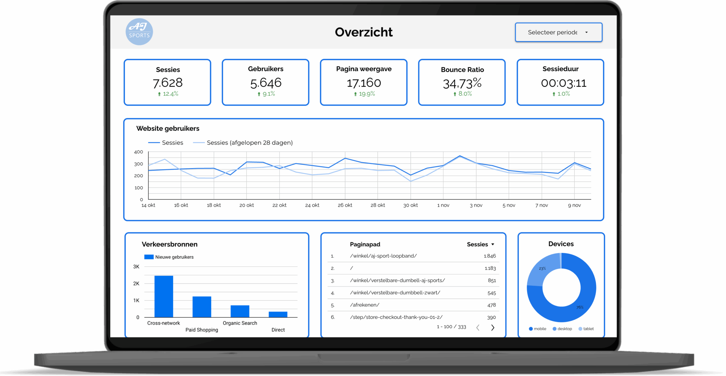
Task: Click the Sessies line legend item
Action: pos(166,143)
